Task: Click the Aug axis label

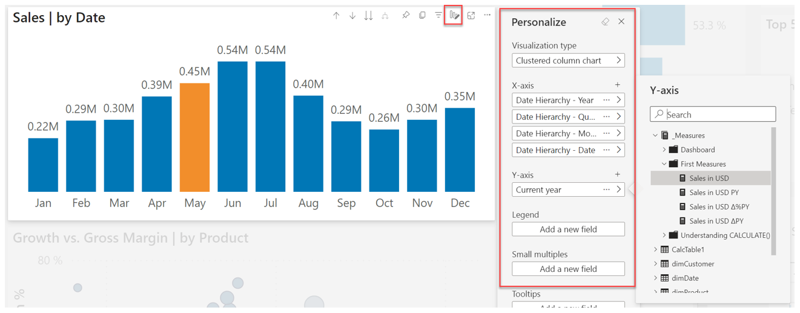Action: click(x=308, y=203)
